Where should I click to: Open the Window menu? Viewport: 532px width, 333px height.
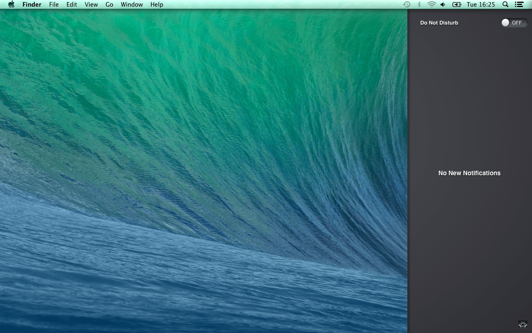click(x=132, y=5)
